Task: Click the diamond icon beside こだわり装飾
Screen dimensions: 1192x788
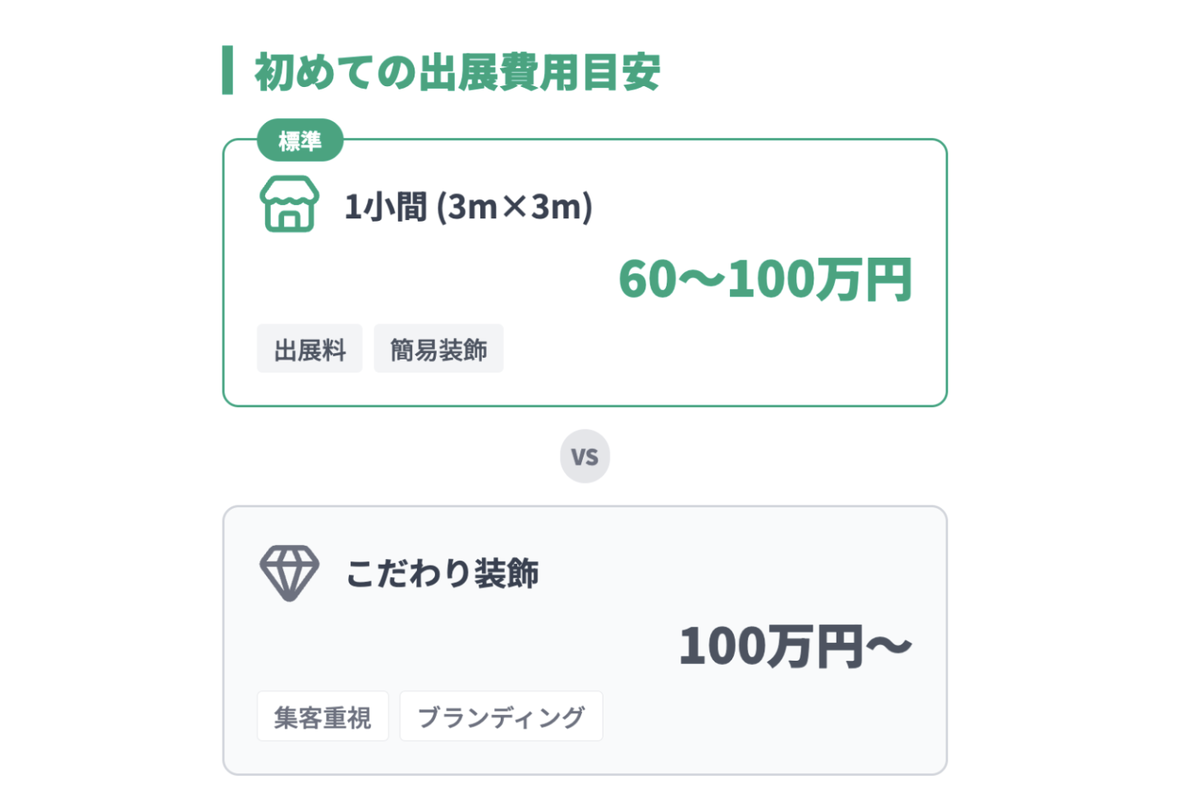Action: point(289,572)
